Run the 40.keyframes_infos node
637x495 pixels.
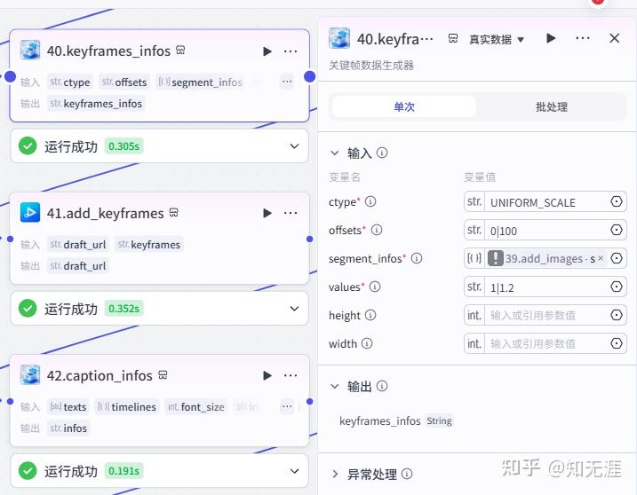267,51
